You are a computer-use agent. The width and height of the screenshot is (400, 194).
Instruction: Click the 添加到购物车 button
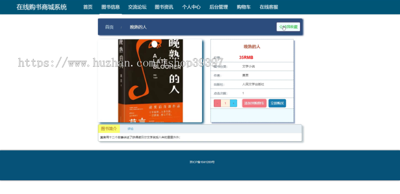[254, 103]
